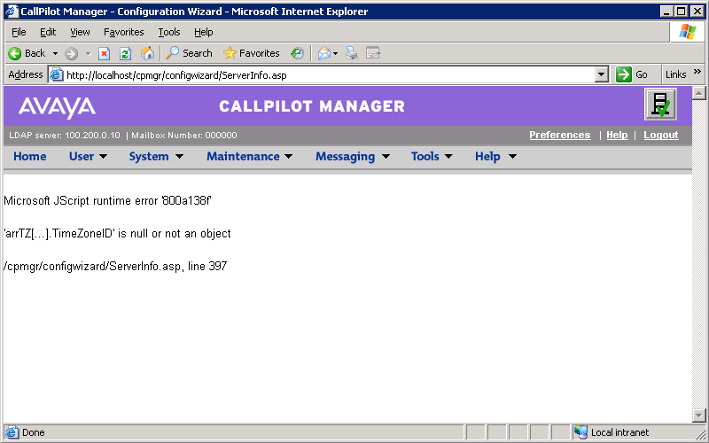
Task: Expand the Mail button dropdown arrow
Action: point(336,54)
